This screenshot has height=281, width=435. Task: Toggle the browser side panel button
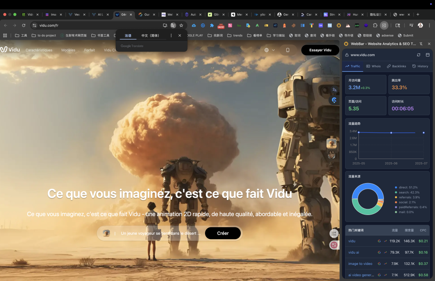click(x=384, y=25)
